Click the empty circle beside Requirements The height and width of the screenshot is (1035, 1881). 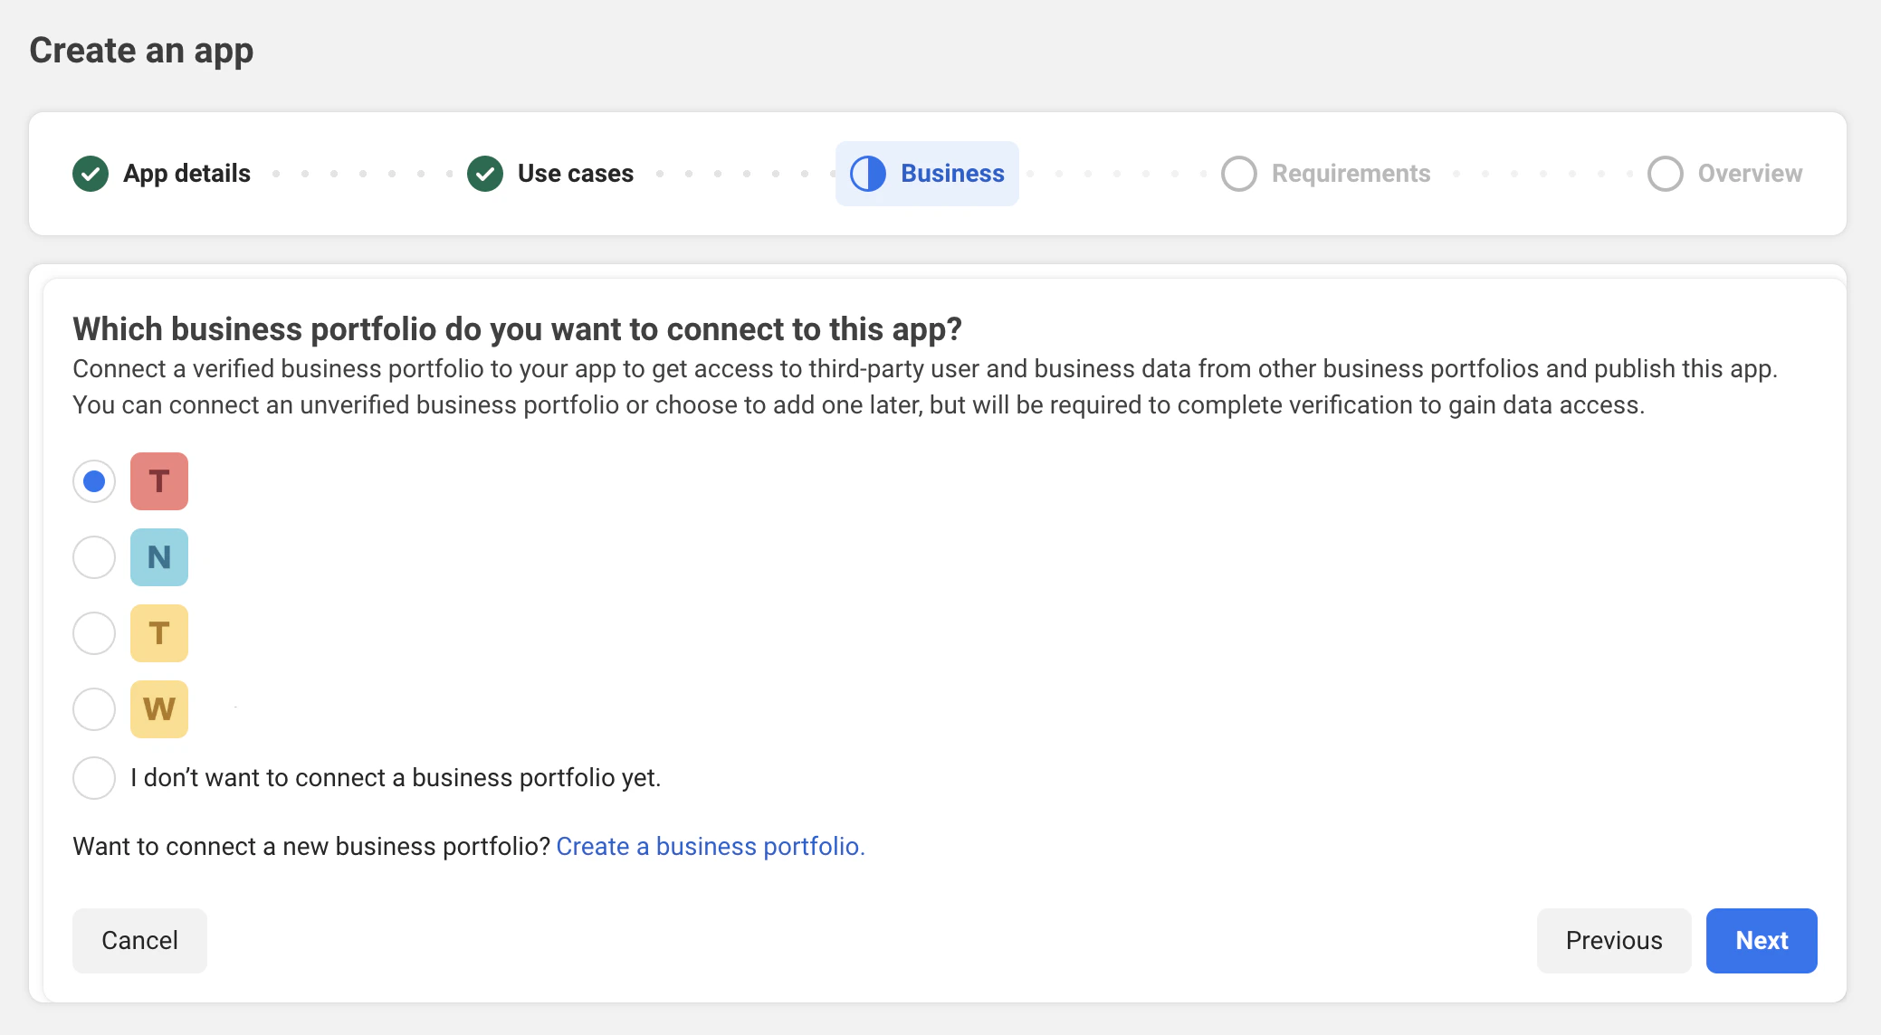1239,173
